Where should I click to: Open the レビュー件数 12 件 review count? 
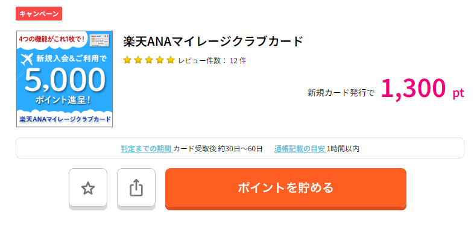(x=212, y=60)
